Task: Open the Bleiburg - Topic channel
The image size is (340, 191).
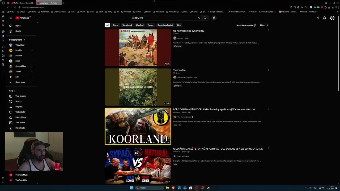Action: [x=183, y=38]
